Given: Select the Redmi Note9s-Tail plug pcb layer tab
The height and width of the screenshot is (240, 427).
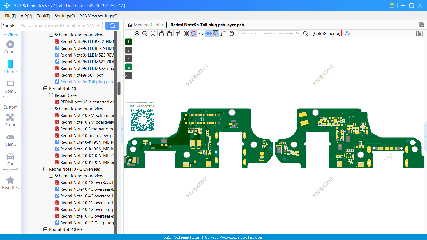Looking at the screenshot, I should pos(207,25).
